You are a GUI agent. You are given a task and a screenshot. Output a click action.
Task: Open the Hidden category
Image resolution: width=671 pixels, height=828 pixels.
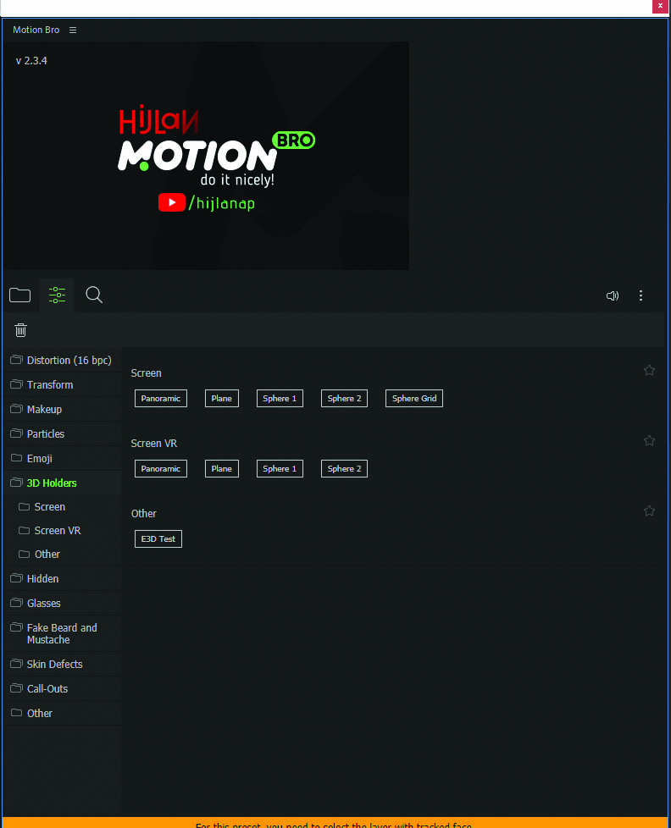point(62,579)
